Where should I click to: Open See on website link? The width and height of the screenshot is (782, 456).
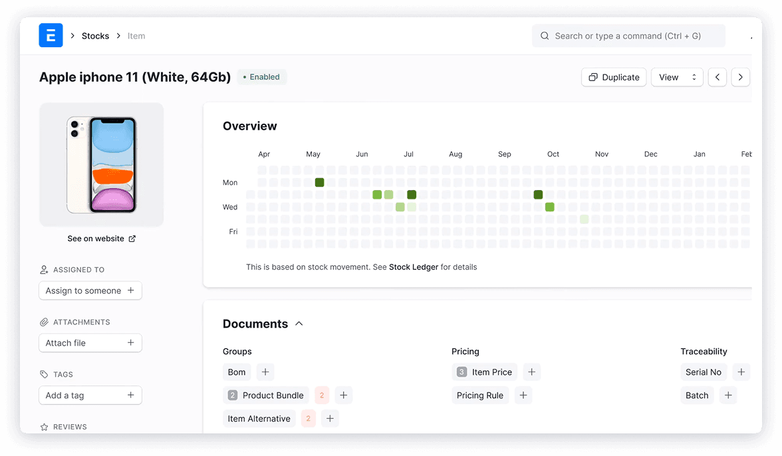[96, 239]
